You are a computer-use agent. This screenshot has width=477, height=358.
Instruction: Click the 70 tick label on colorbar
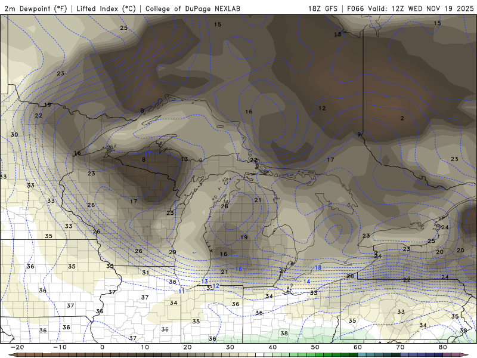click(x=400, y=347)
